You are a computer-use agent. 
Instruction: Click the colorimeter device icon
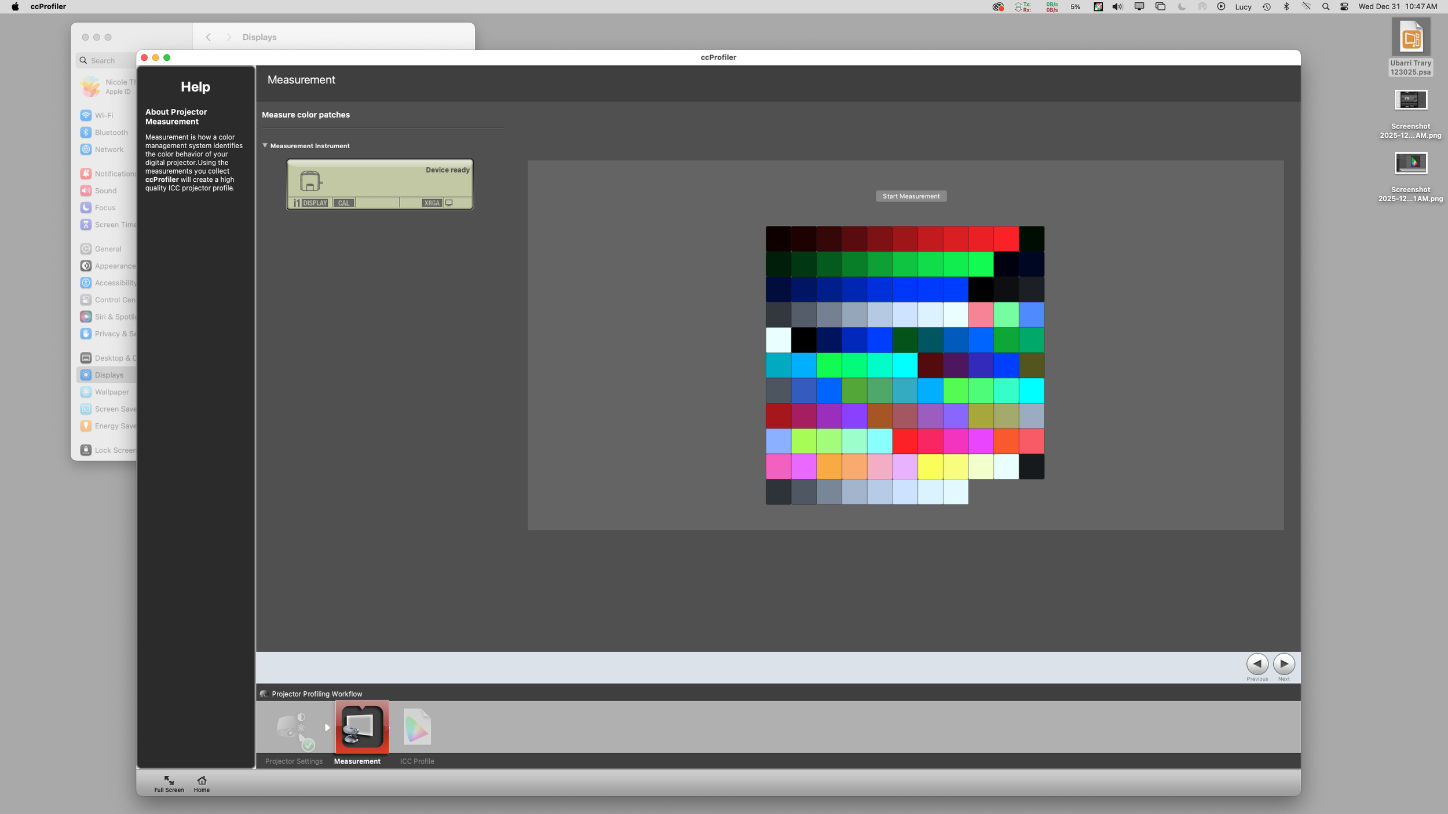310,181
